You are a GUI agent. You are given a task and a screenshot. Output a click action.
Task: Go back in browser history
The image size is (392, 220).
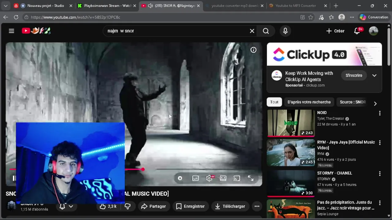[x=6, y=17]
